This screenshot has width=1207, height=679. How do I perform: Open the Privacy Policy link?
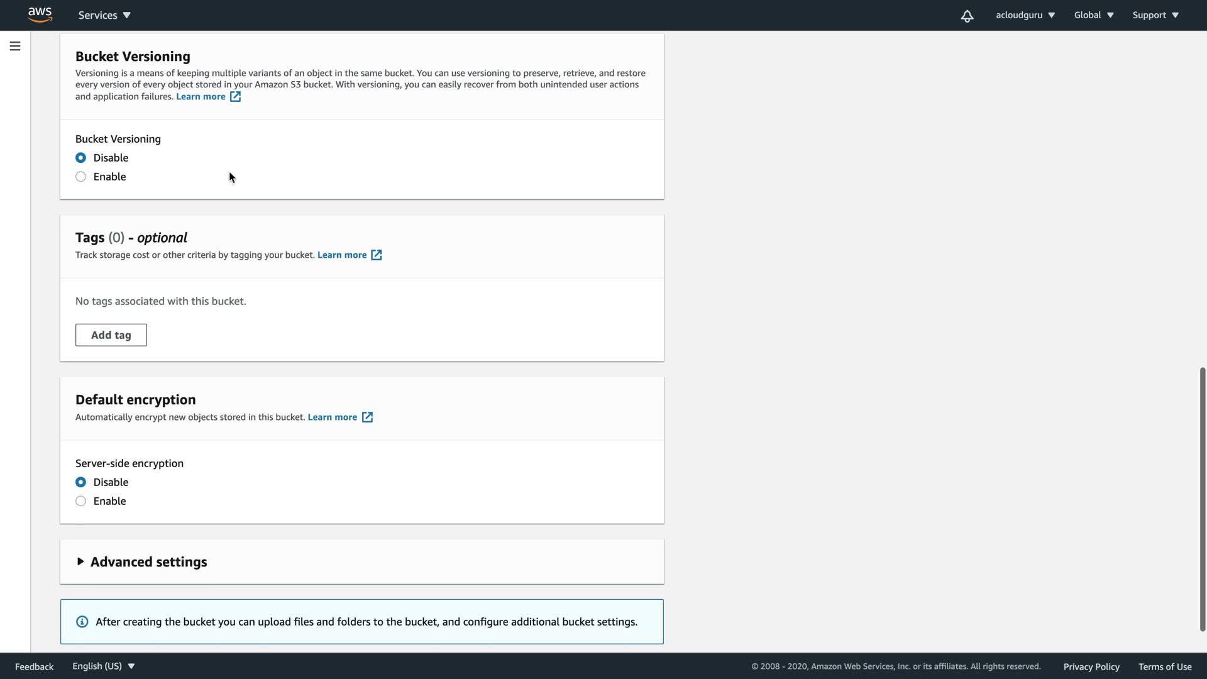(x=1091, y=666)
